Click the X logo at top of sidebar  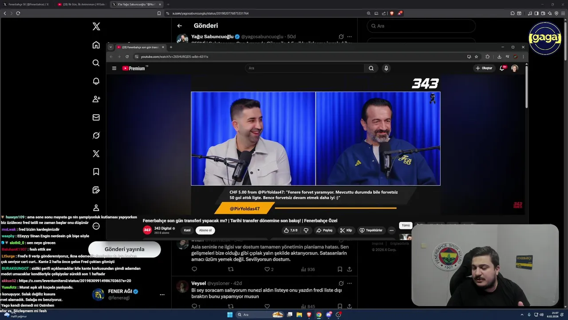click(96, 27)
